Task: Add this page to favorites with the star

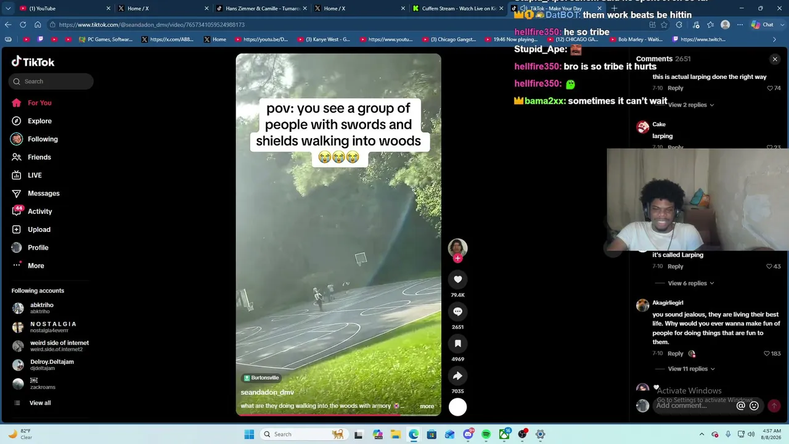Action: point(664,25)
